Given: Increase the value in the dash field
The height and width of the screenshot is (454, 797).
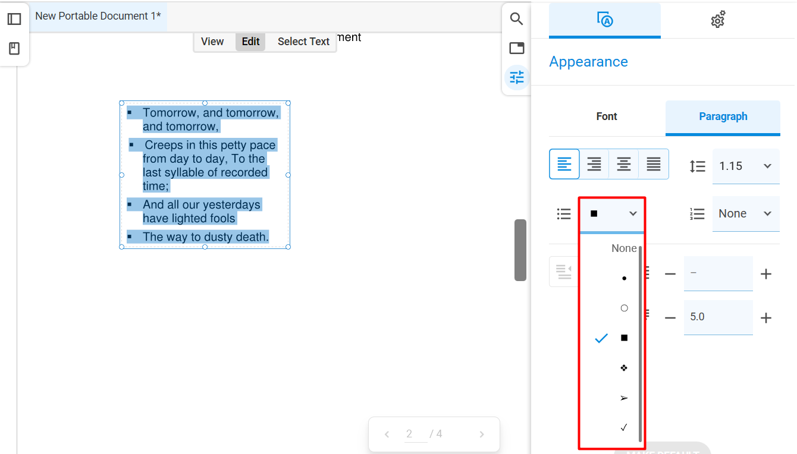Looking at the screenshot, I should click(766, 274).
